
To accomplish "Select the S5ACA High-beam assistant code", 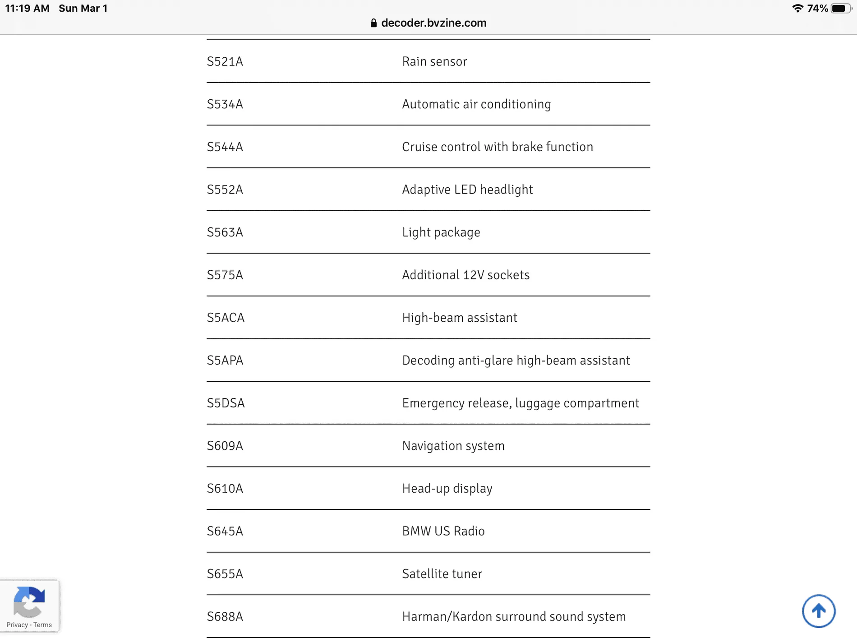I will point(226,318).
